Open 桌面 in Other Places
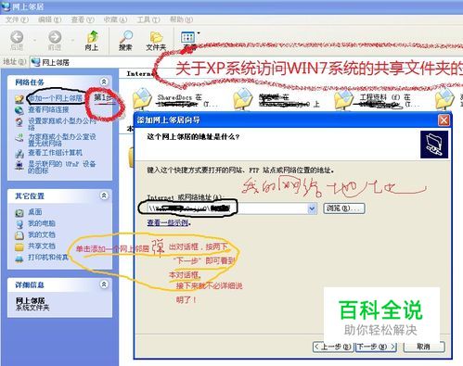Image resolution: width=463 pixels, height=366 pixels. click(x=35, y=212)
